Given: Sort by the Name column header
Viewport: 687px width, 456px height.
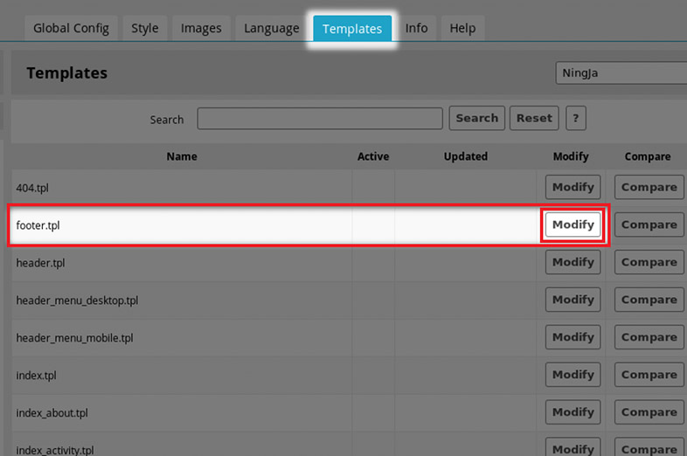Looking at the screenshot, I should pos(182,156).
